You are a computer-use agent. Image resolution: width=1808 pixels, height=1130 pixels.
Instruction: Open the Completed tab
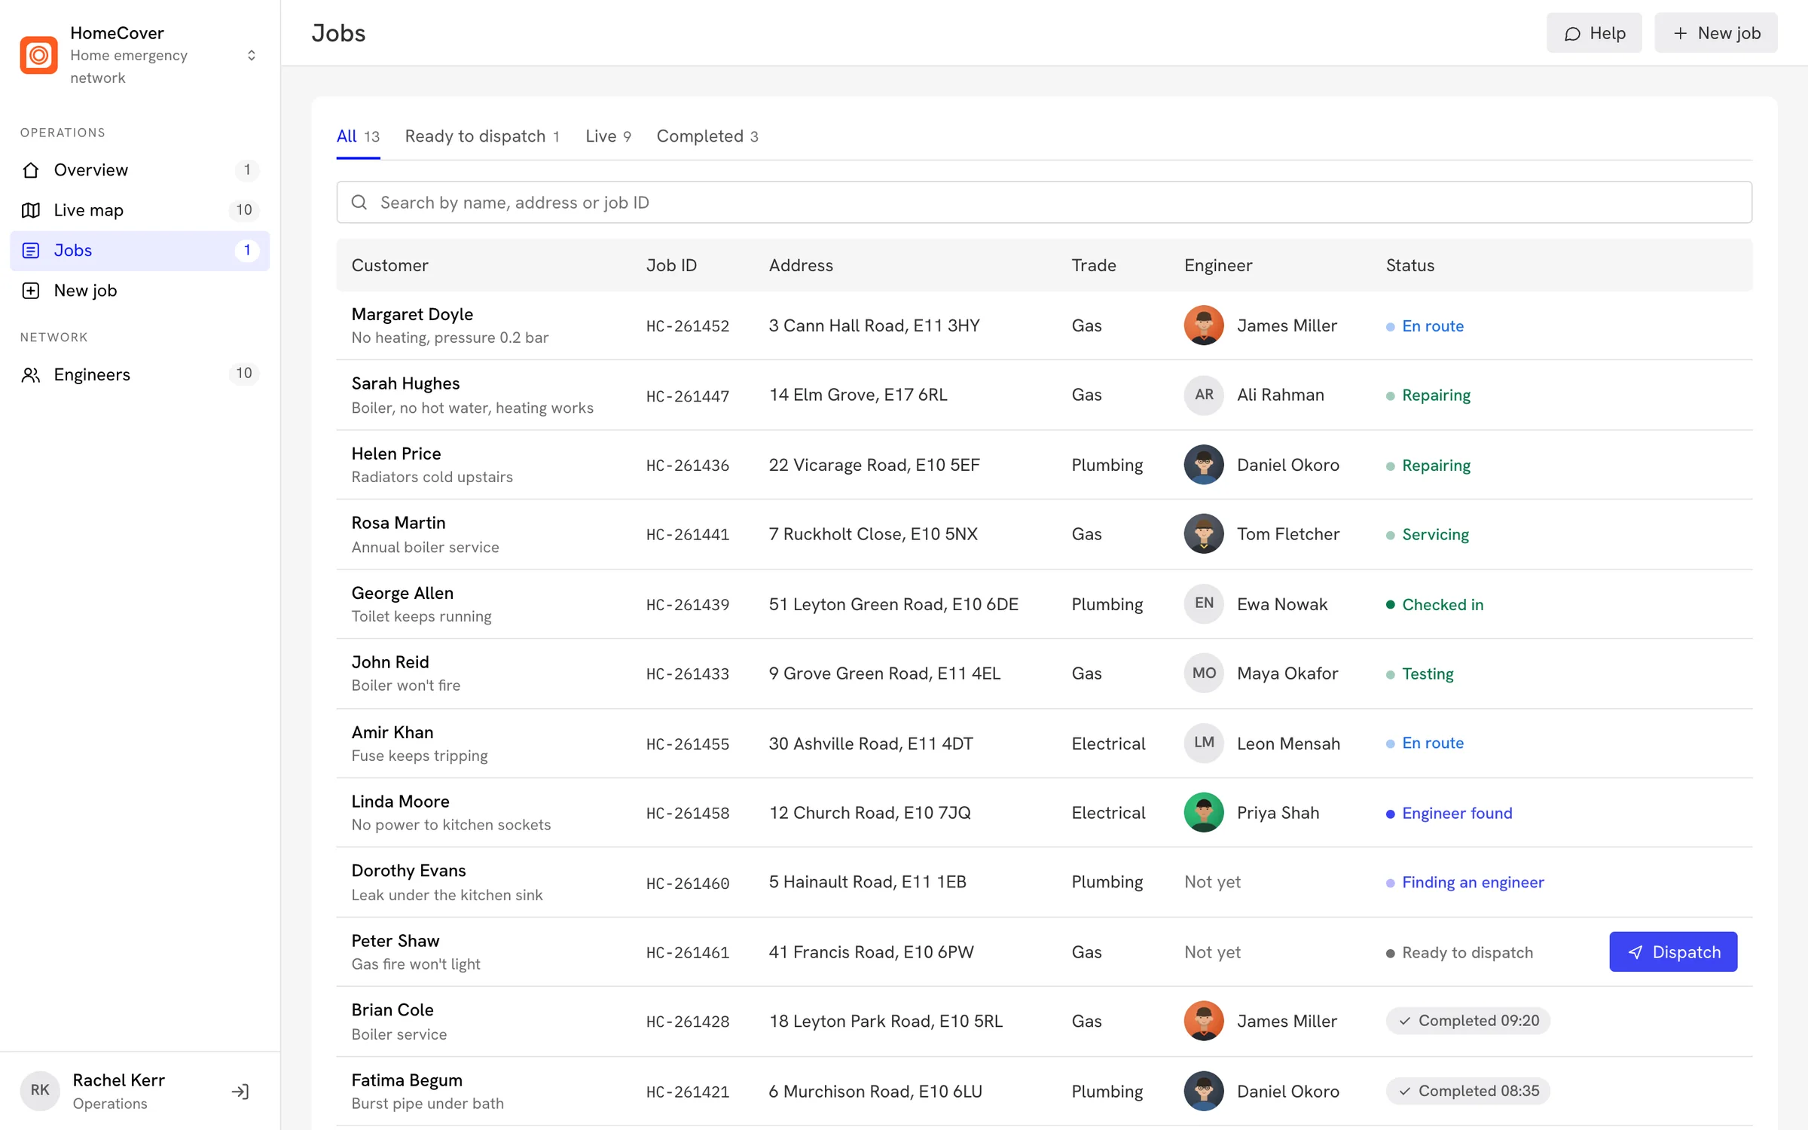[x=707, y=136]
